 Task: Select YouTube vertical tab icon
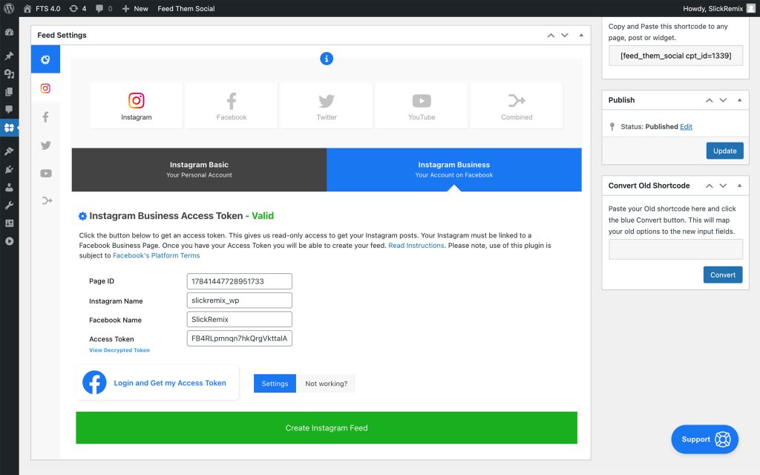45,173
